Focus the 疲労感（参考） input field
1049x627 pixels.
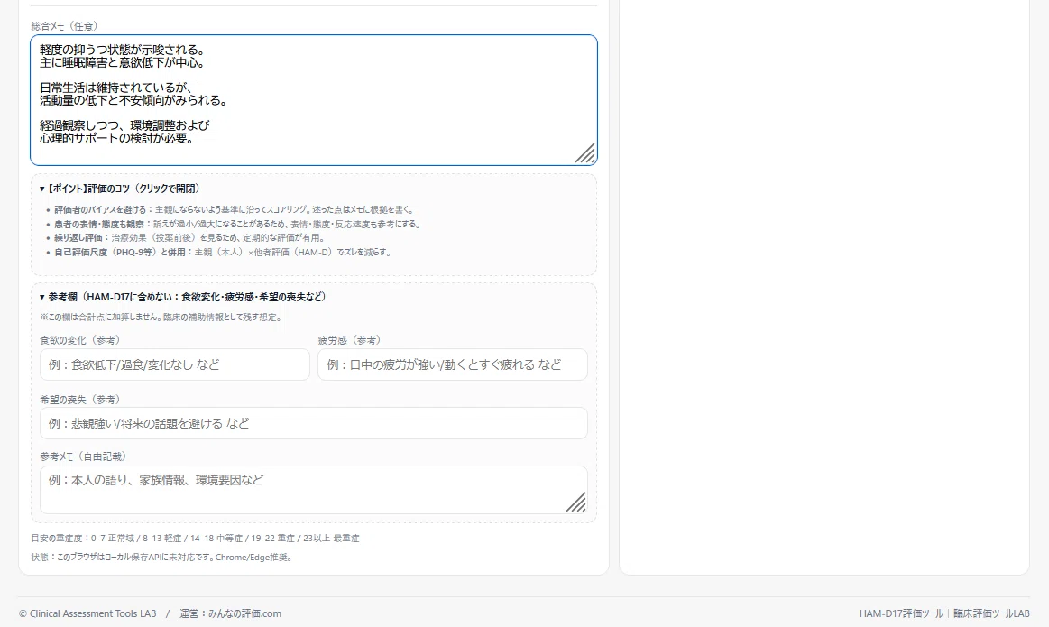coord(453,364)
